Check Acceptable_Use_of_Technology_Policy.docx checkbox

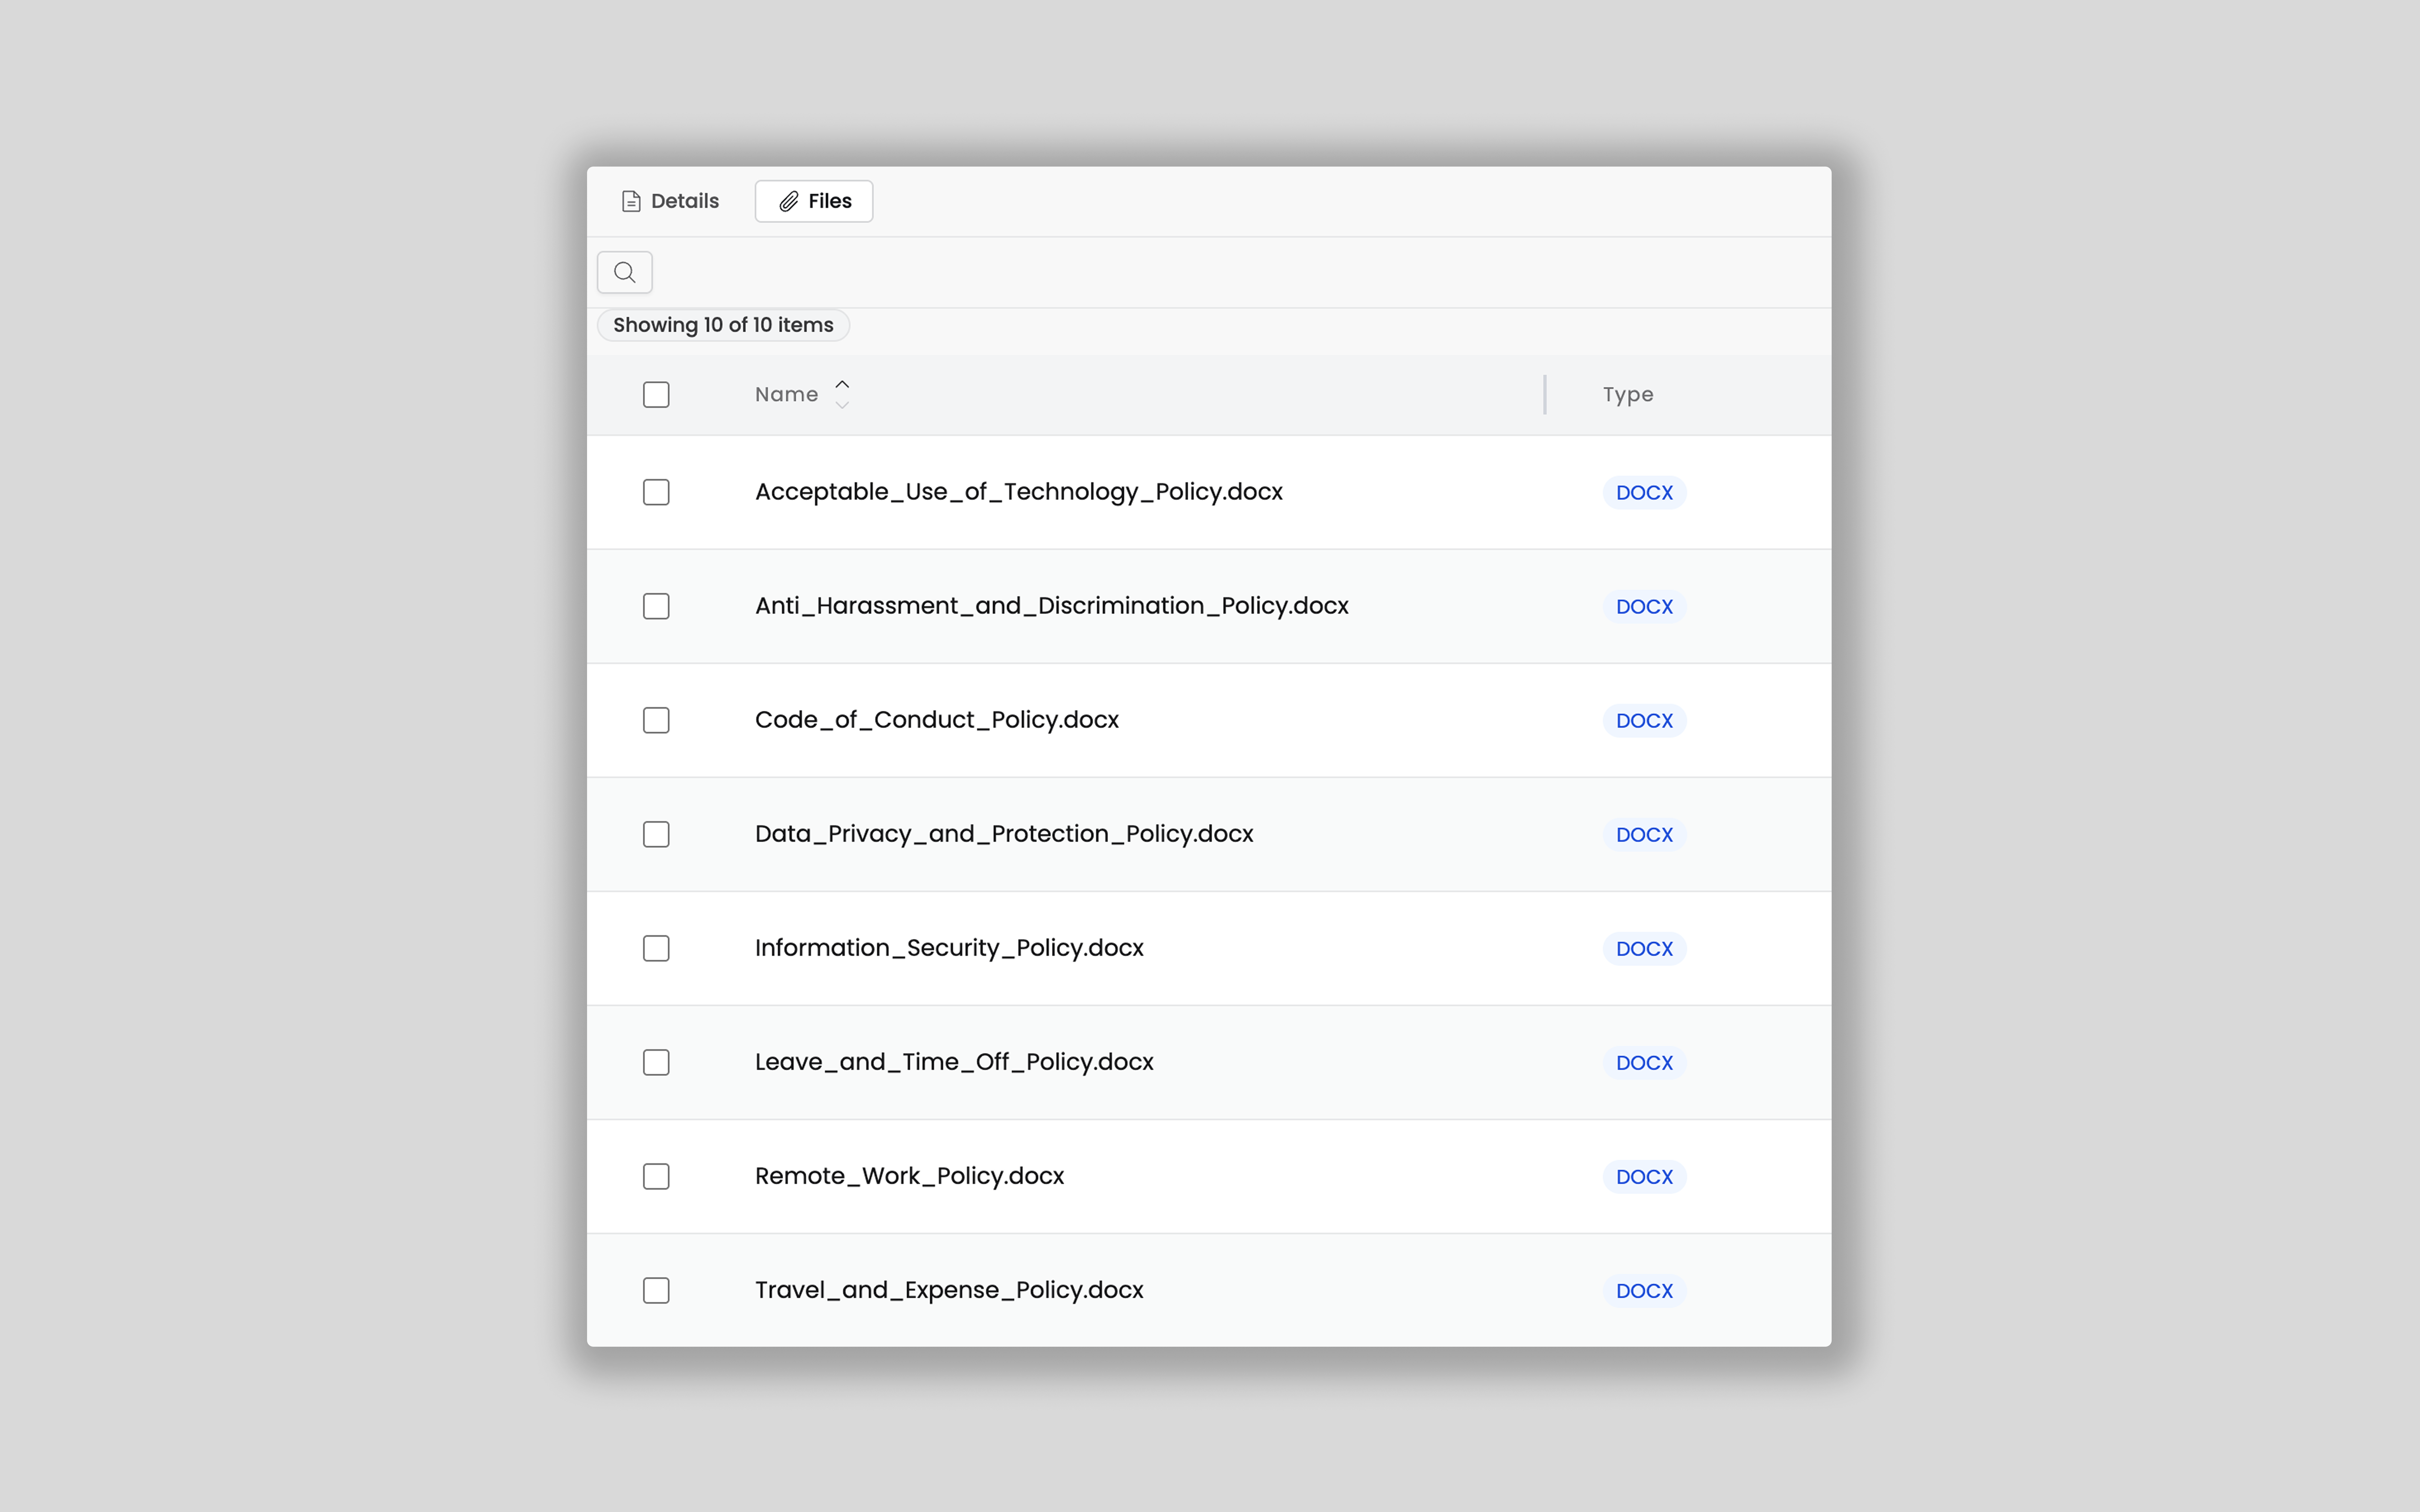pyautogui.click(x=656, y=492)
